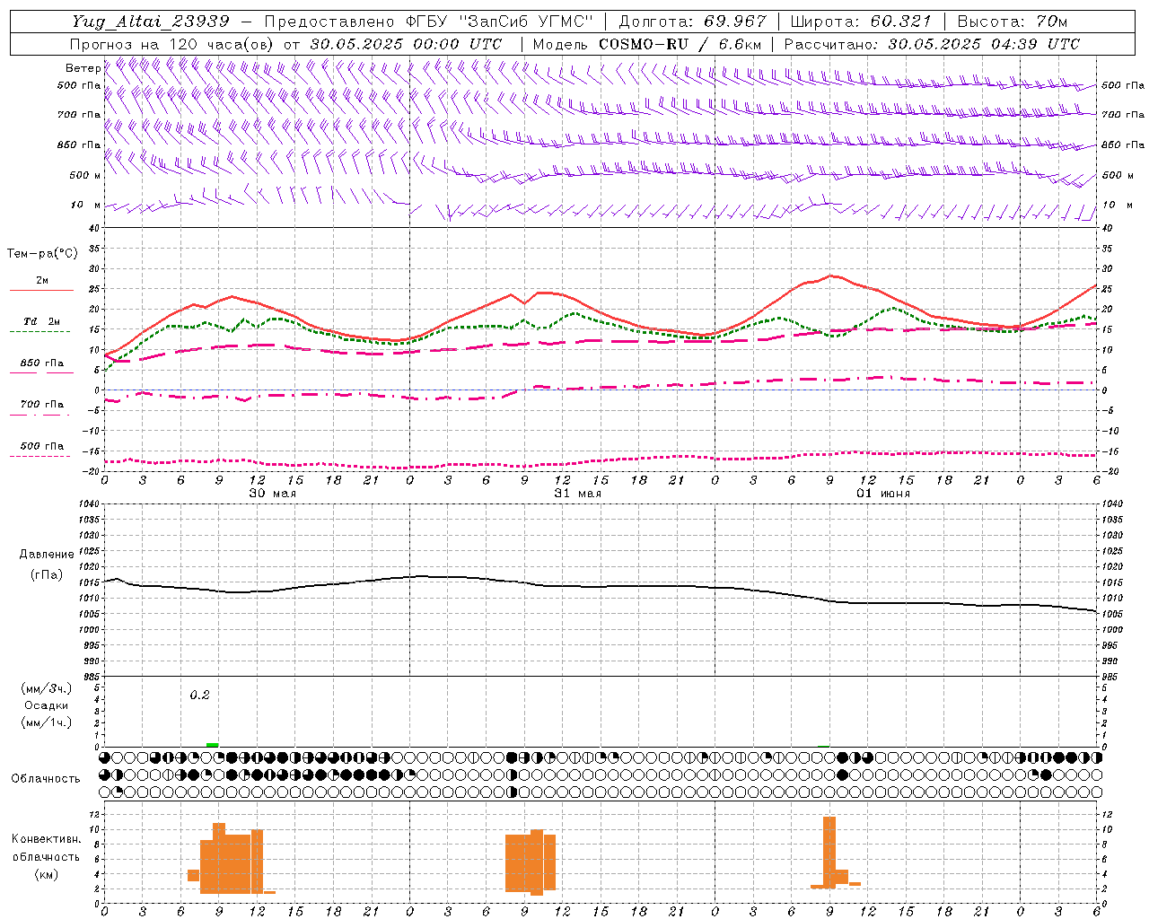Click the red 2м temperature legend line
1149x919 pixels.
pyautogui.click(x=40, y=290)
